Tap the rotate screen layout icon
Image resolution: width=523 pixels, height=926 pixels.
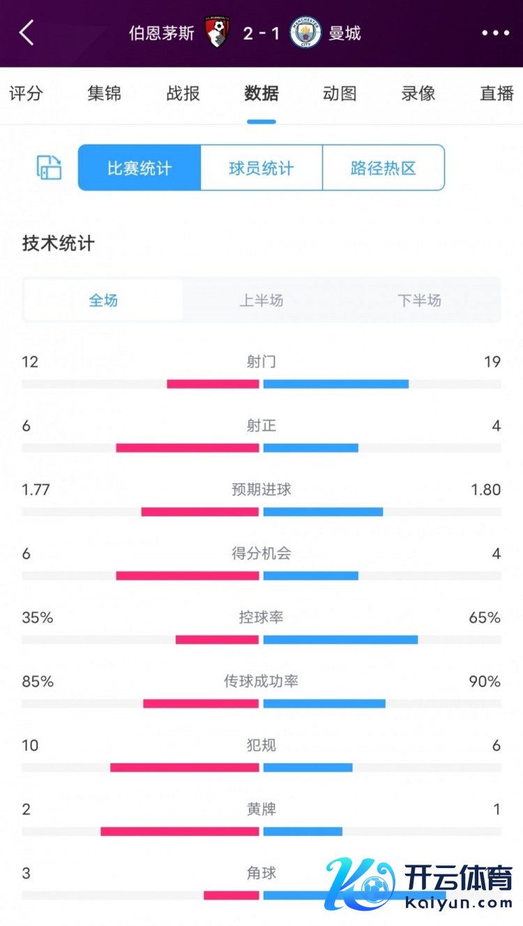pyautogui.click(x=49, y=167)
